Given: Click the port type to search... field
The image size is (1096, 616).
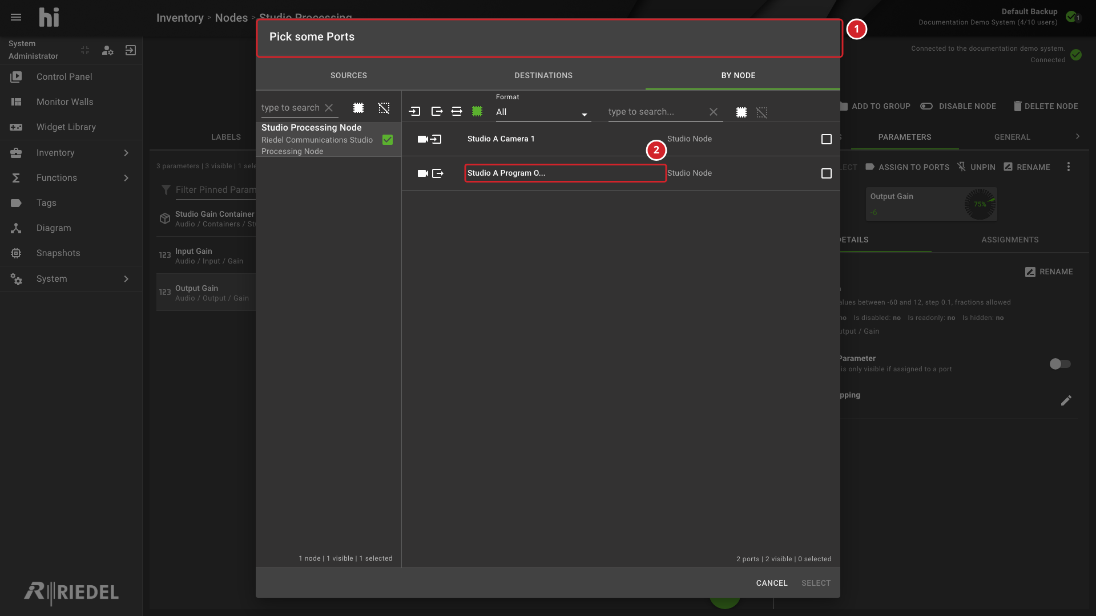Looking at the screenshot, I should 656,112.
